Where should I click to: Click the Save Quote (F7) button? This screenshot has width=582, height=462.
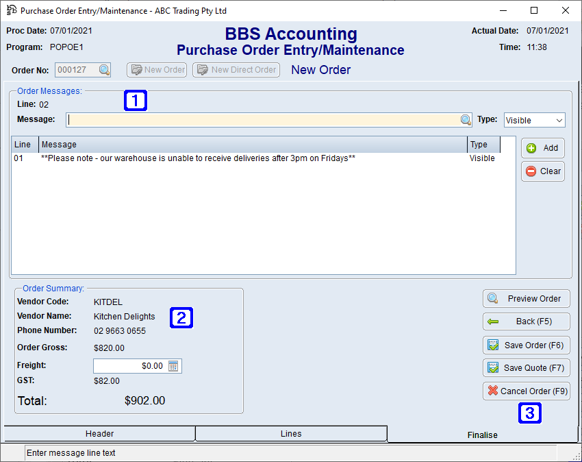click(526, 367)
